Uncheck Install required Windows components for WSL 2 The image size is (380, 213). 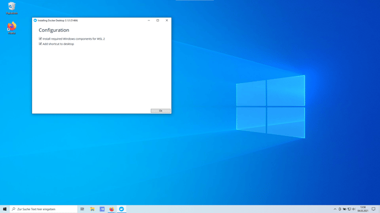tap(40, 39)
